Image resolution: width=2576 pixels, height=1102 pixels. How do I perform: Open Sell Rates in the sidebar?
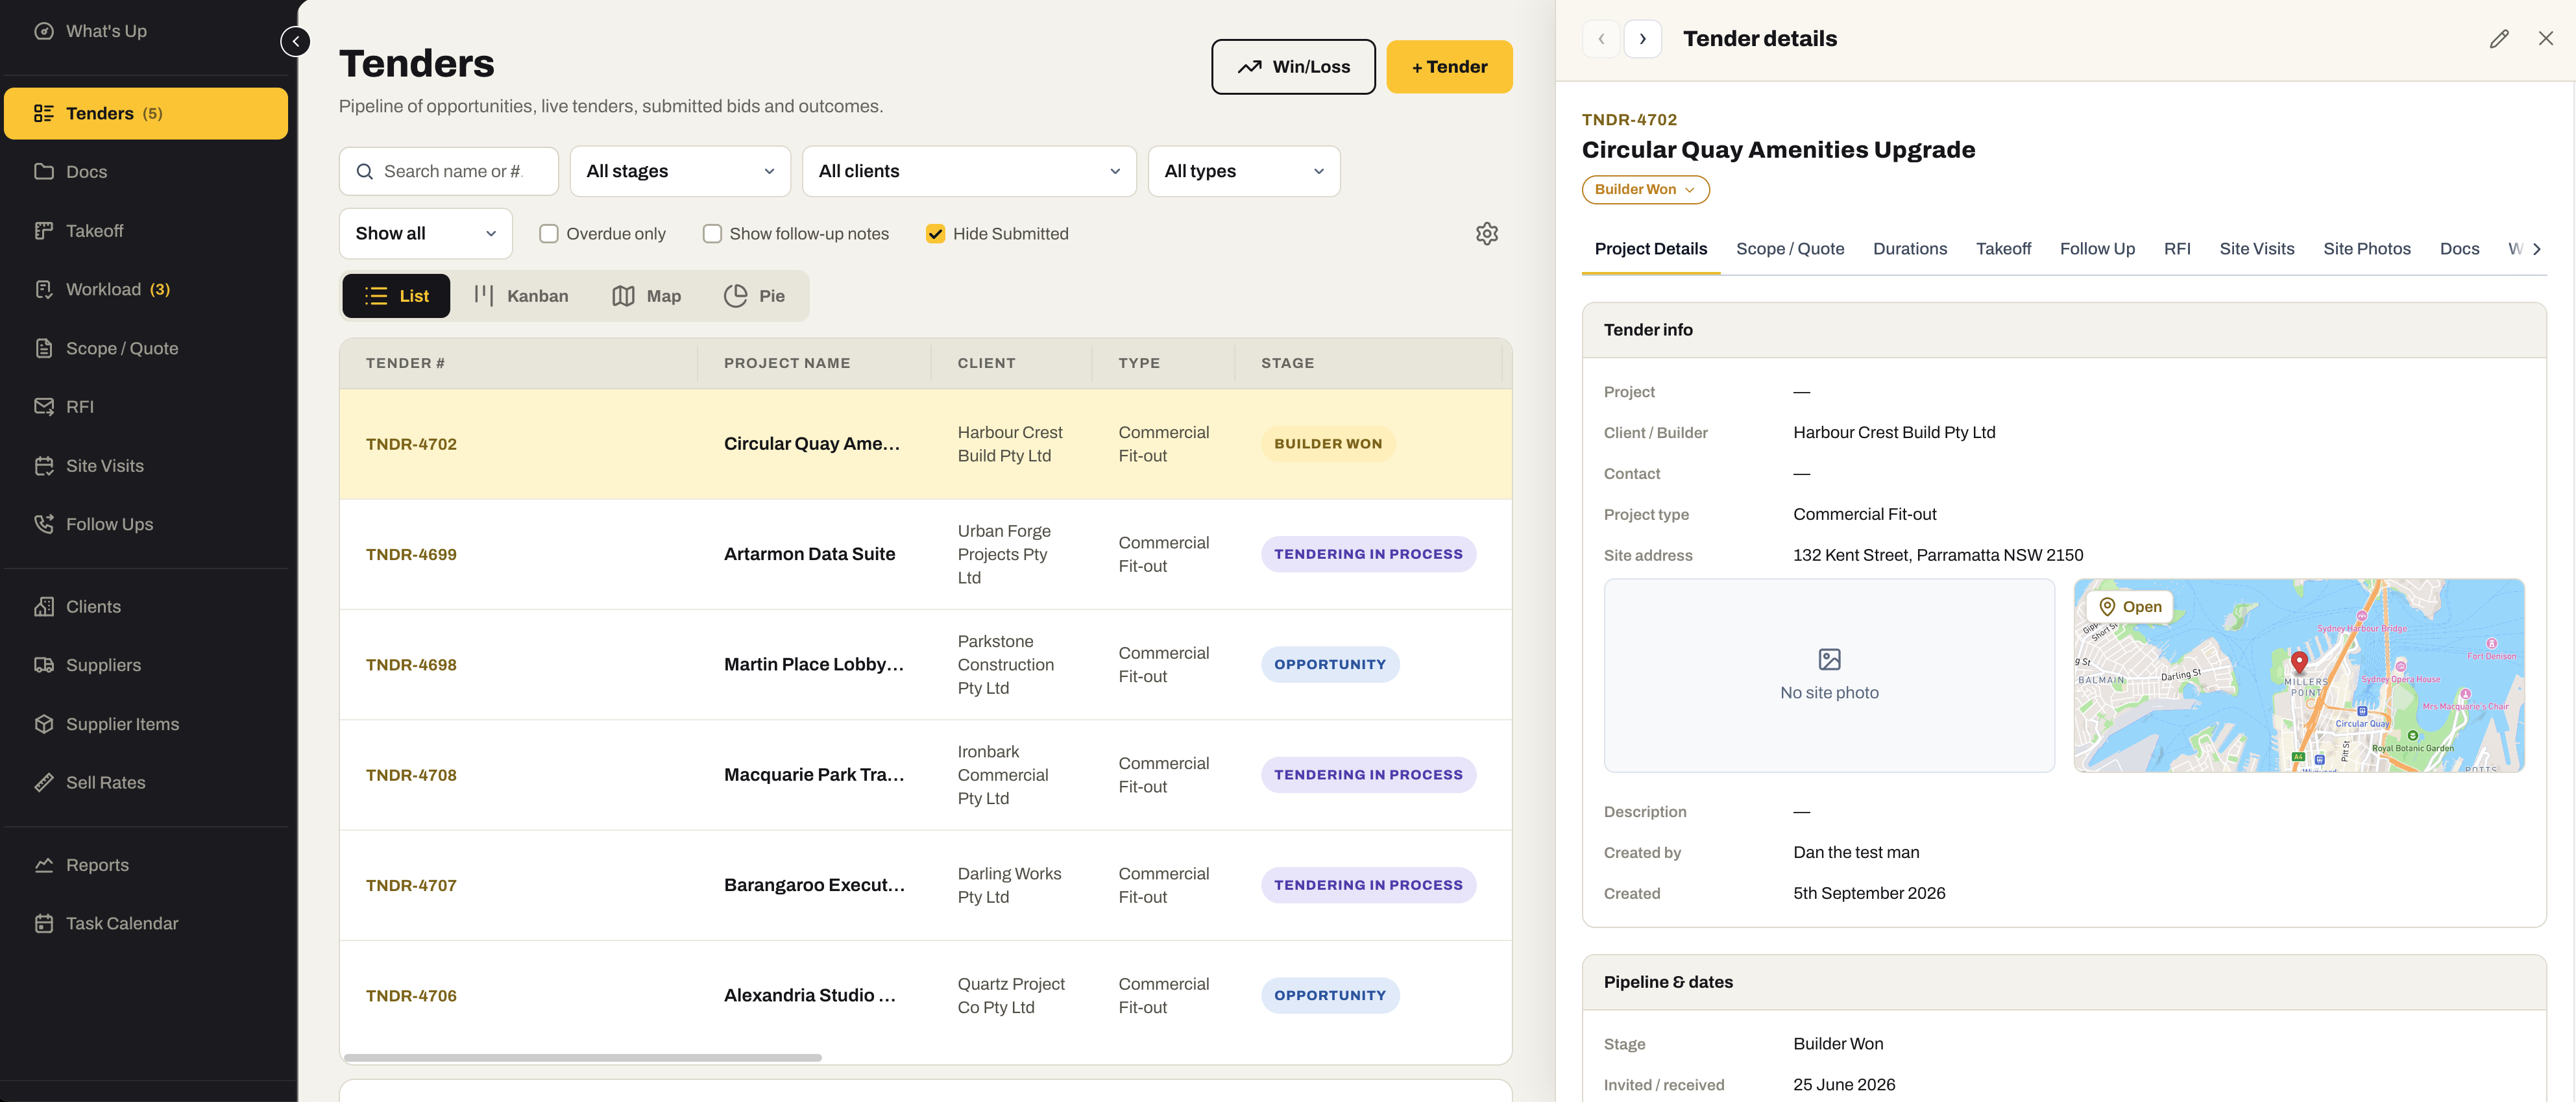coord(146,782)
